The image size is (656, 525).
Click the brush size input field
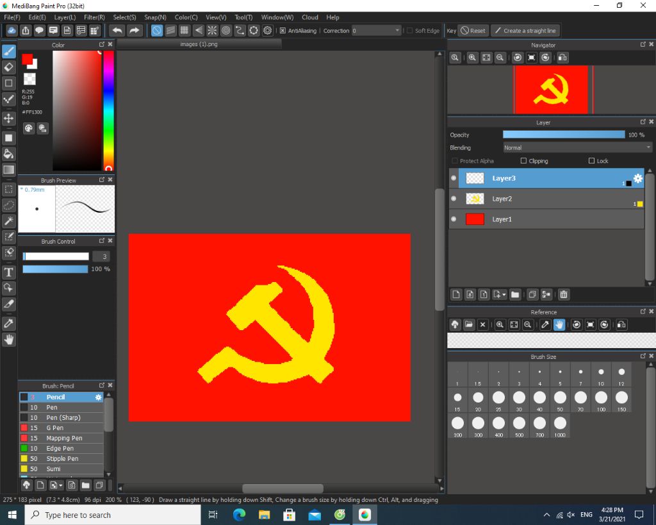click(x=101, y=256)
